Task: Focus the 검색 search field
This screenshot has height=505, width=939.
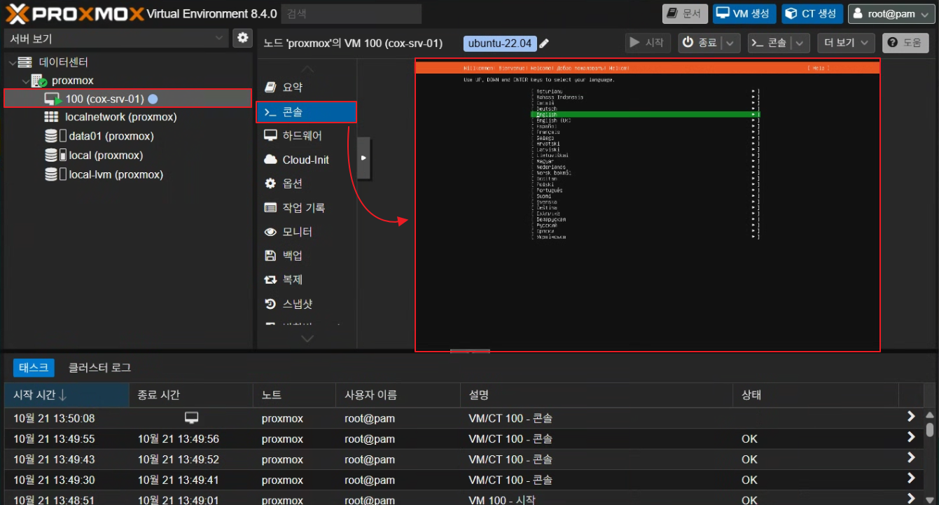Action: 352,13
